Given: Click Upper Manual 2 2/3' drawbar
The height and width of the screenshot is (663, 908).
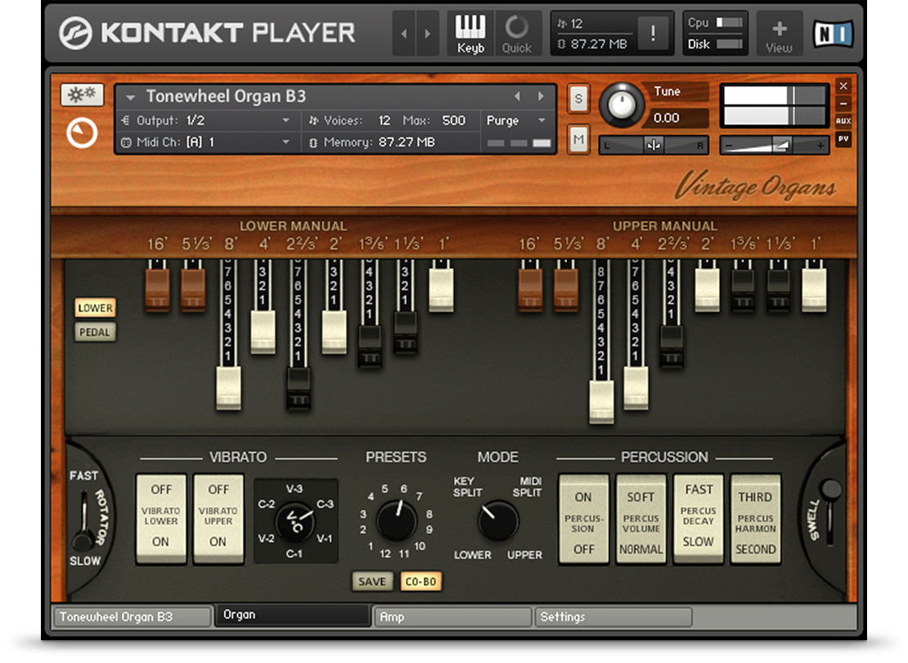Looking at the screenshot, I should coord(672,346).
